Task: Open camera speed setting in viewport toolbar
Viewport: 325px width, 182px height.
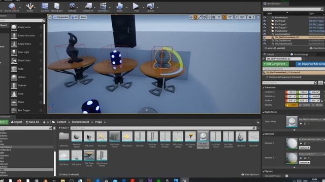Action: [251, 17]
